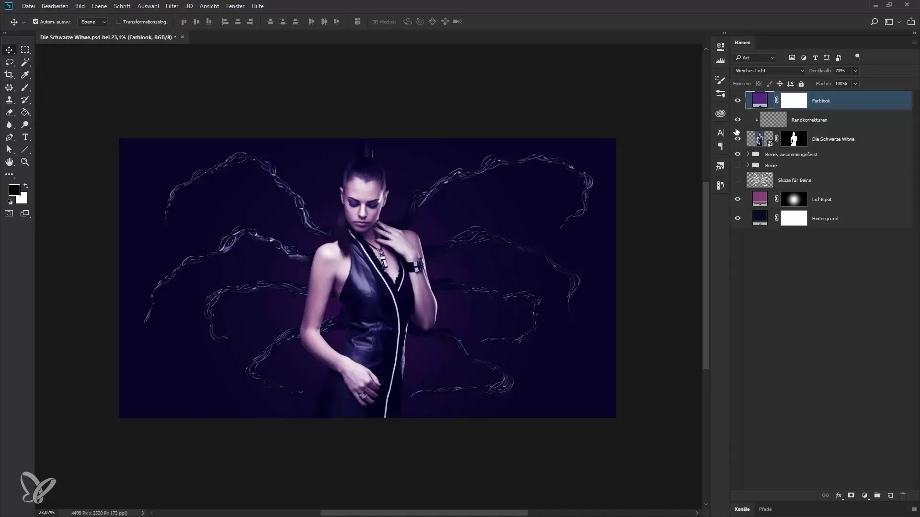Enable the Transformationsstrg. checkbox
Image resolution: width=920 pixels, height=517 pixels.
point(118,22)
